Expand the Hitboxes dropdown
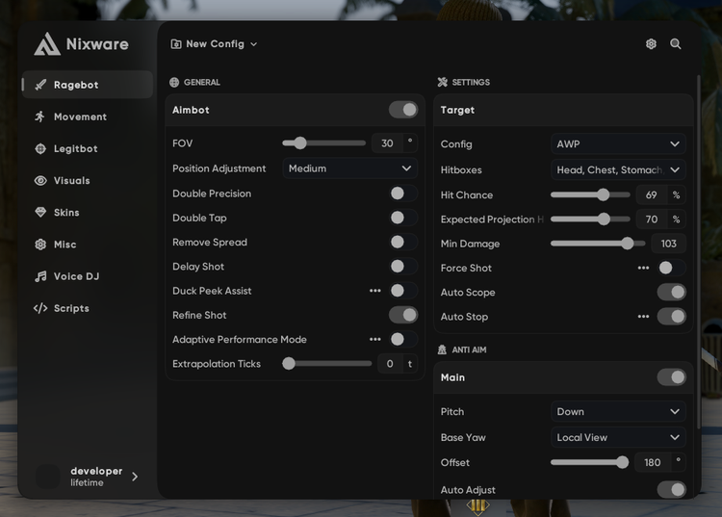722x517 pixels. (x=618, y=169)
